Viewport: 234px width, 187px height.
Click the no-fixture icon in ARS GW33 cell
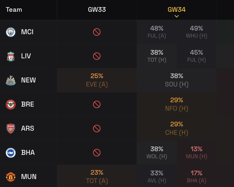[97, 128]
